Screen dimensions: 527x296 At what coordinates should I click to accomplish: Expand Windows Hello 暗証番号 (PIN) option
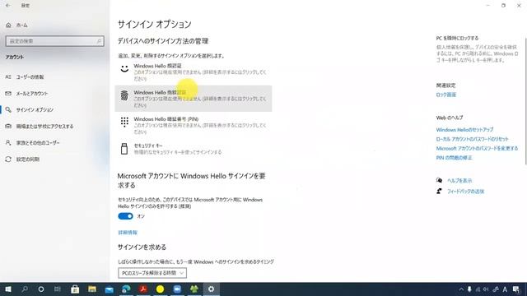click(x=194, y=125)
